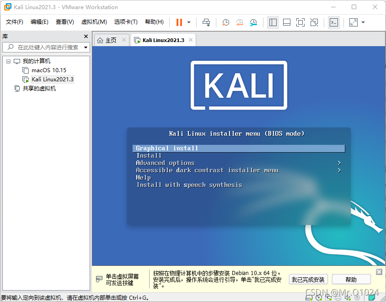Toggle the thumbnail bar view
Viewport: 386px width, 302px height.
287,22
